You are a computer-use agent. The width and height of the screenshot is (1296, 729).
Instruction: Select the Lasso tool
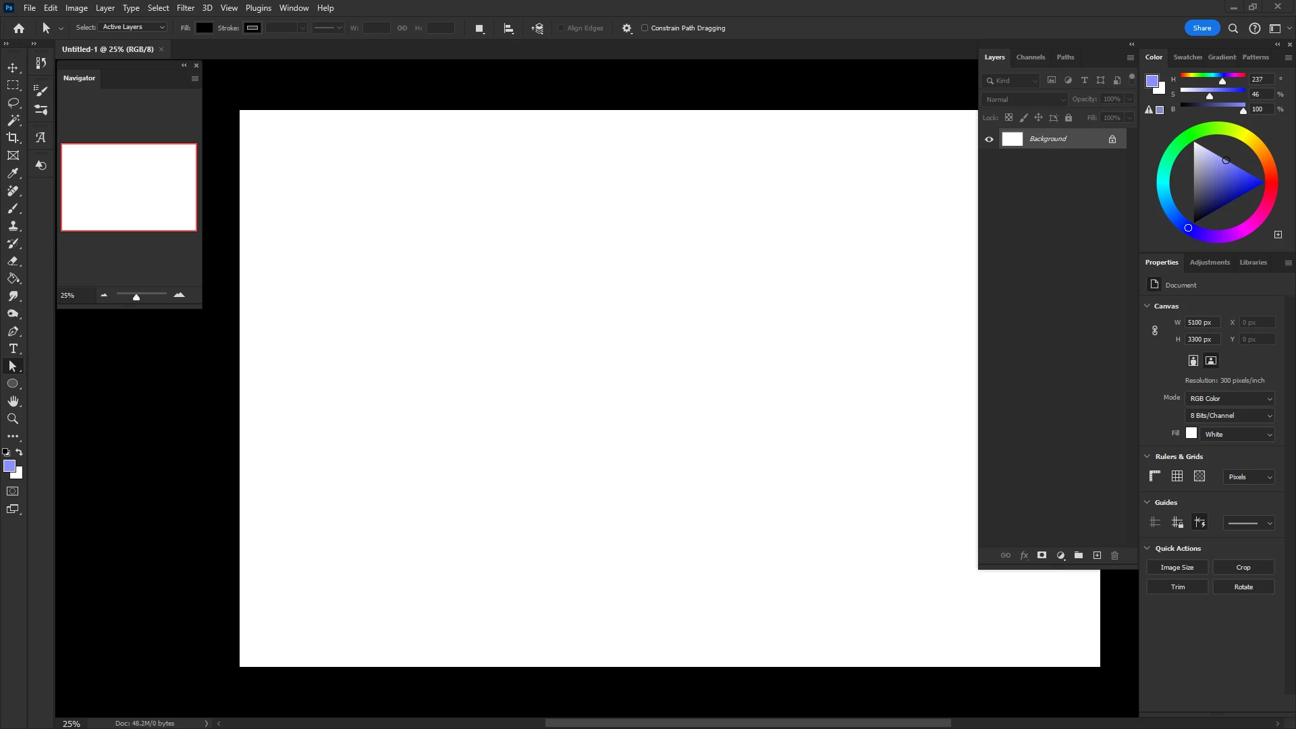pyautogui.click(x=13, y=103)
